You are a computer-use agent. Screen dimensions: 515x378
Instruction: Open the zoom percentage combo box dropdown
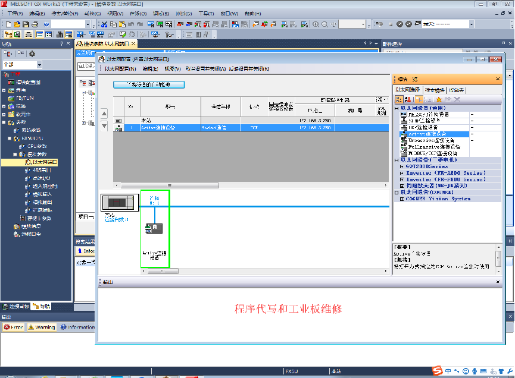click(x=363, y=24)
